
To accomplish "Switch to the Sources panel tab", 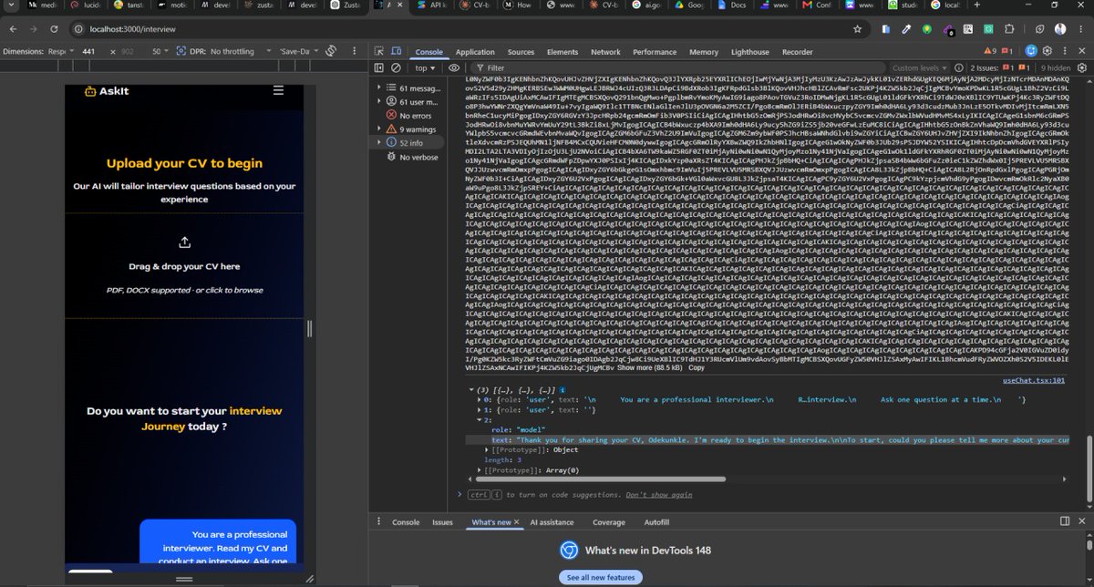I will click(521, 52).
